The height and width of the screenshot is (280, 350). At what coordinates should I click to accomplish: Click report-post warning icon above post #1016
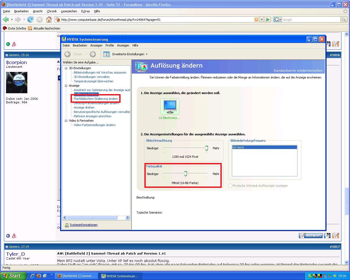14,44
